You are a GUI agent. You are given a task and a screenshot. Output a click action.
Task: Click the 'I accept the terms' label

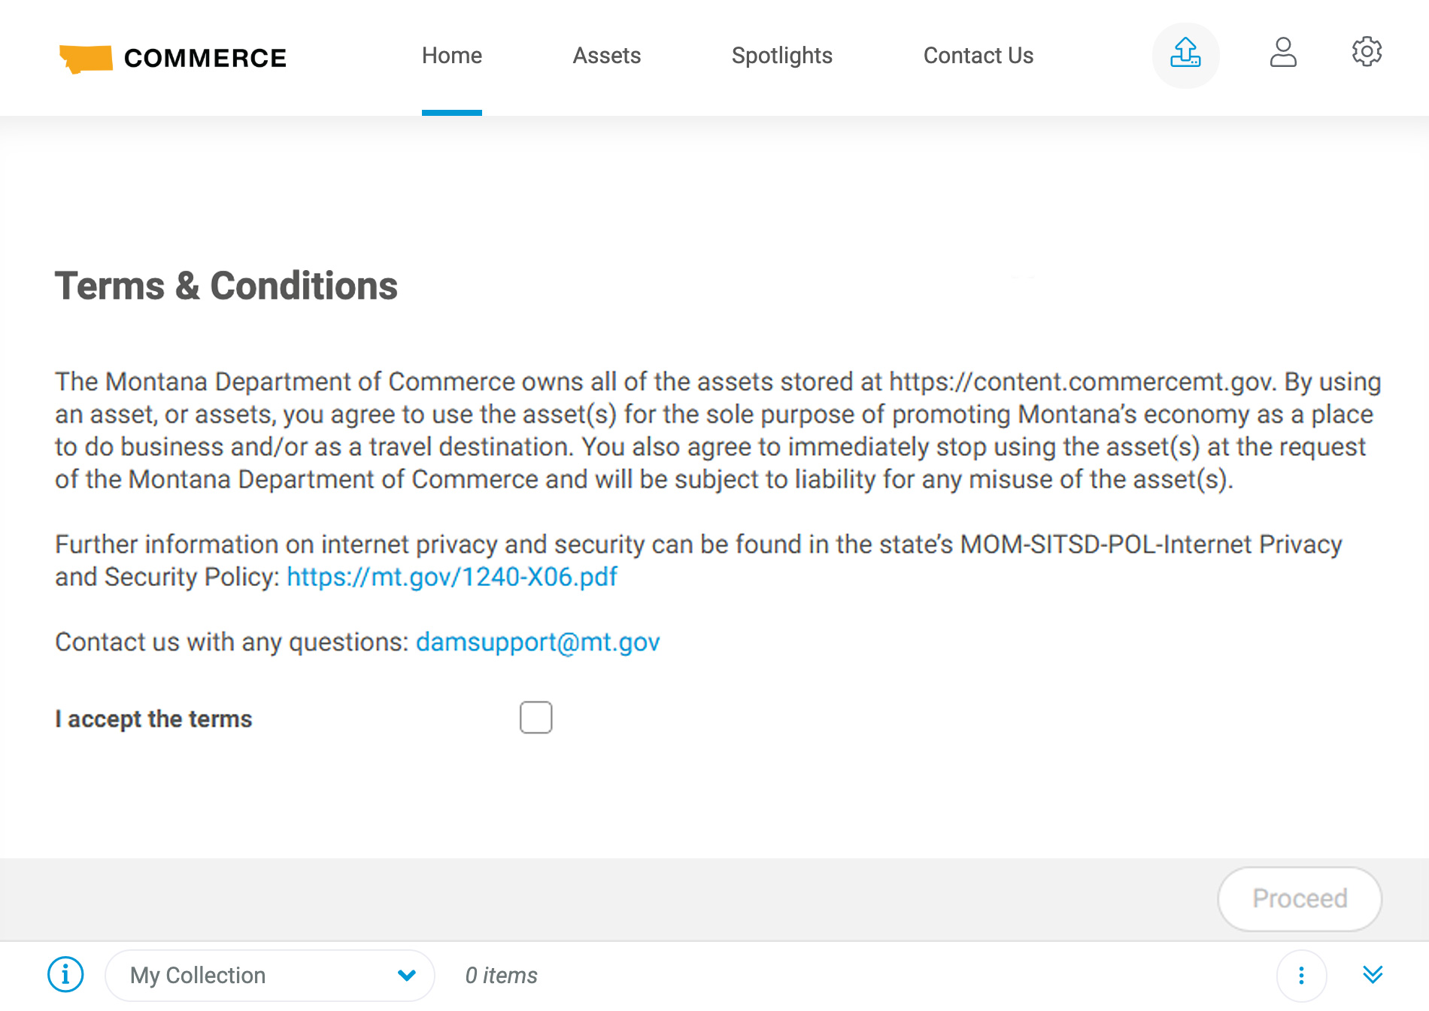click(153, 719)
